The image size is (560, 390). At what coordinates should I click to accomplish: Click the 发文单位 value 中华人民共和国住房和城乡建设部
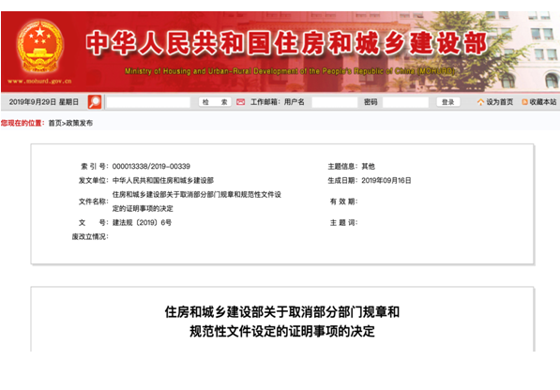click(163, 181)
